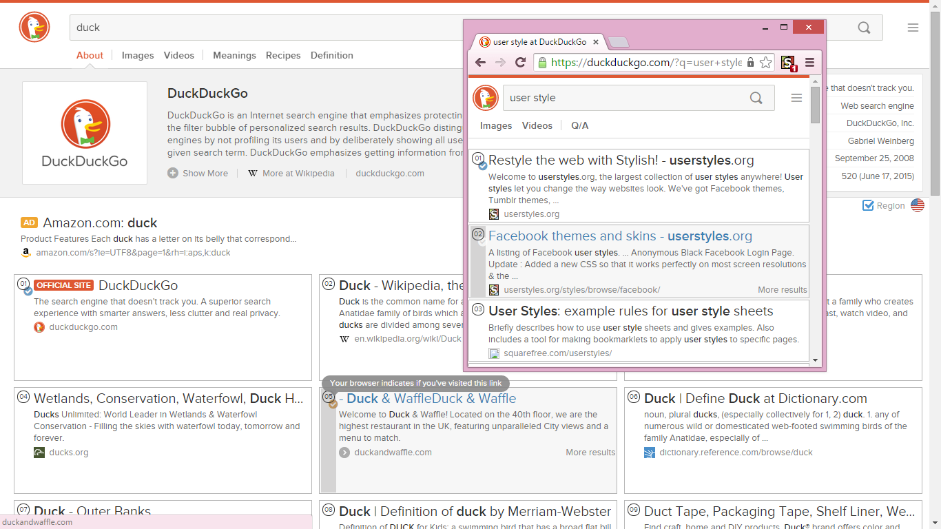
Task: Click the verified checkmark badge on DuckDuckGo result
Action: tap(28, 291)
